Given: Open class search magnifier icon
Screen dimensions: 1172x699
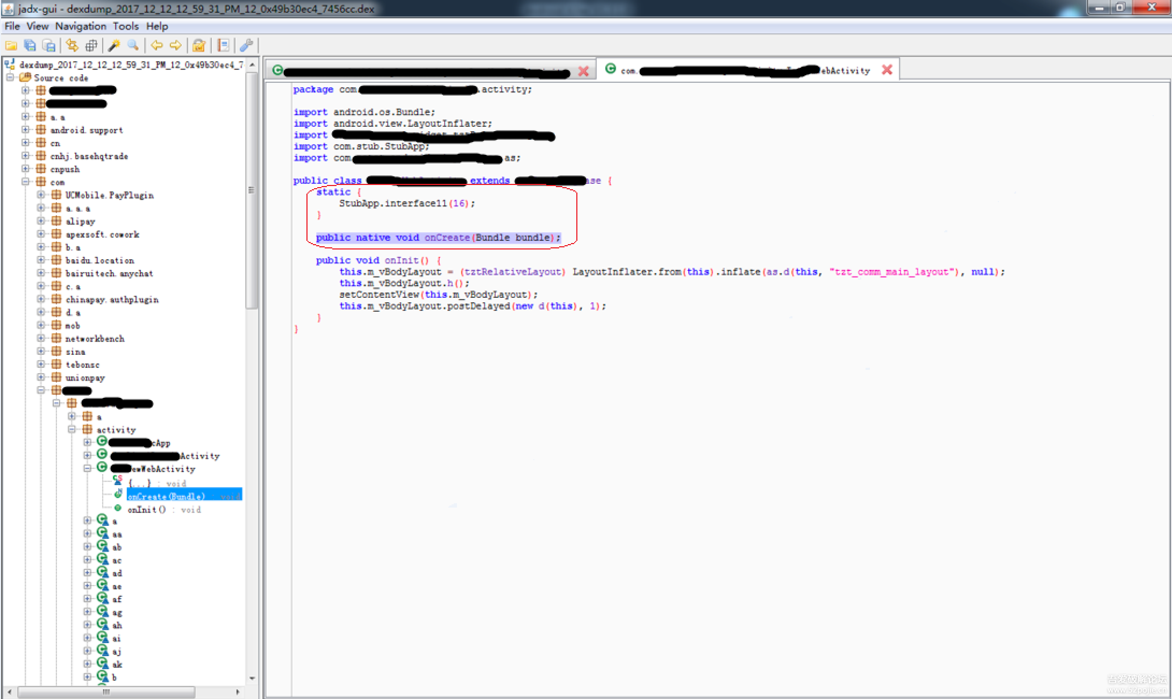Looking at the screenshot, I should point(133,46).
